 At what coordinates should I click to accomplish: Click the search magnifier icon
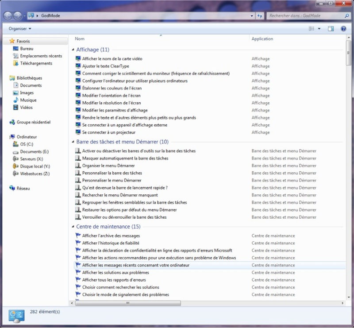click(x=346, y=16)
